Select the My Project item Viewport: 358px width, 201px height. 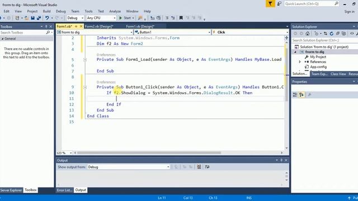click(x=318, y=57)
